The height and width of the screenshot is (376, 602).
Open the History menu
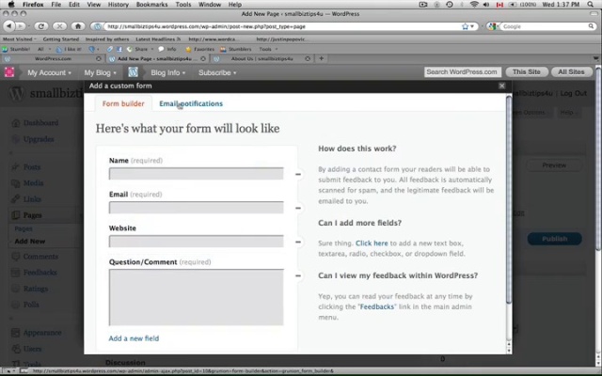(118, 5)
